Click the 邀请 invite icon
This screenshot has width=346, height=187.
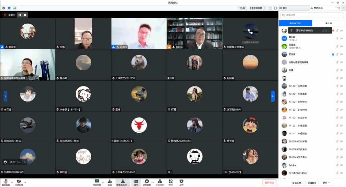(x=110, y=181)
